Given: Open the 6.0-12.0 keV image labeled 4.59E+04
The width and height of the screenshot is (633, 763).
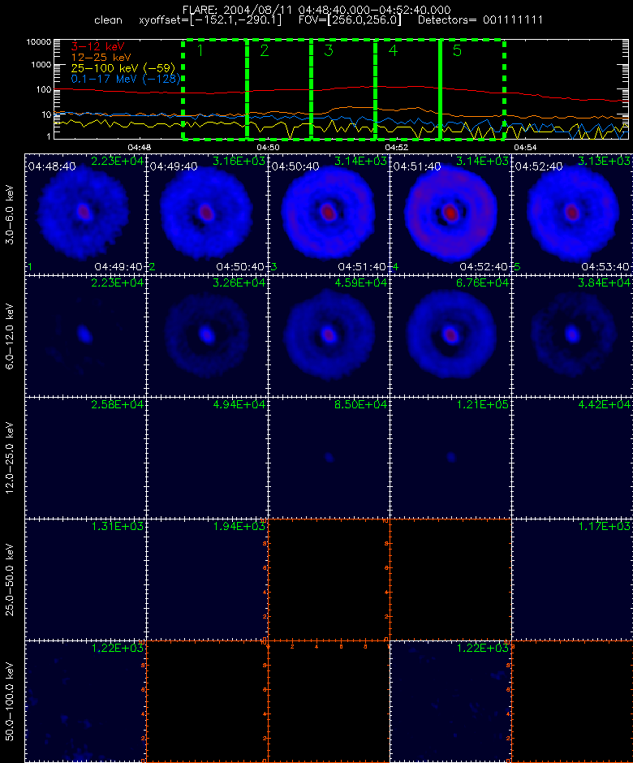Looking at the screenshot, I should [329, 336].
